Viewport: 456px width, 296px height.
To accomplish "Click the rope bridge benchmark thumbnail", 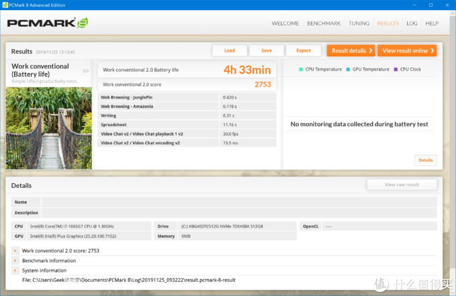I will pyautogui.click(x=48, y=128).
